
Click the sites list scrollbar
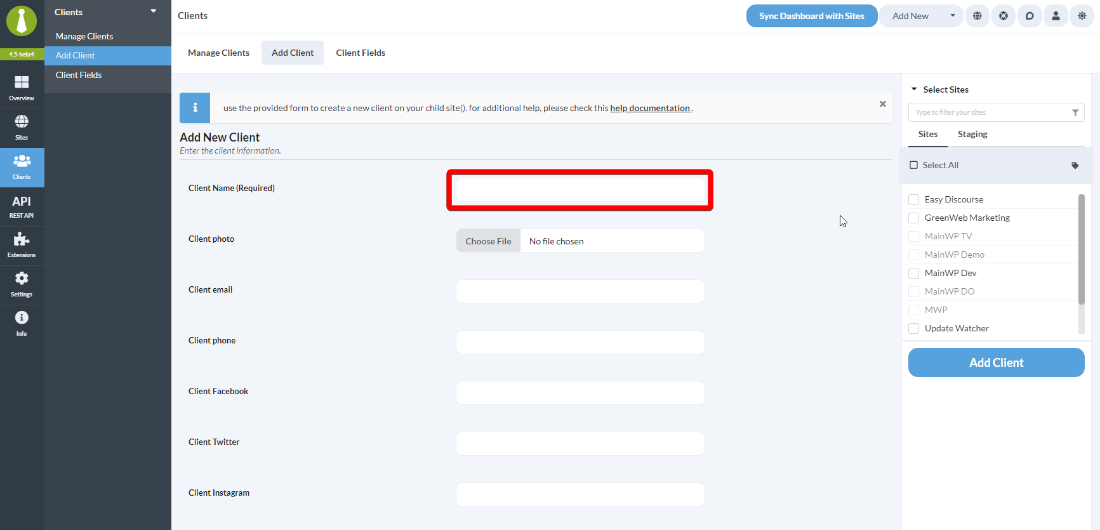pyautogui.click(x=1082, y=249)
